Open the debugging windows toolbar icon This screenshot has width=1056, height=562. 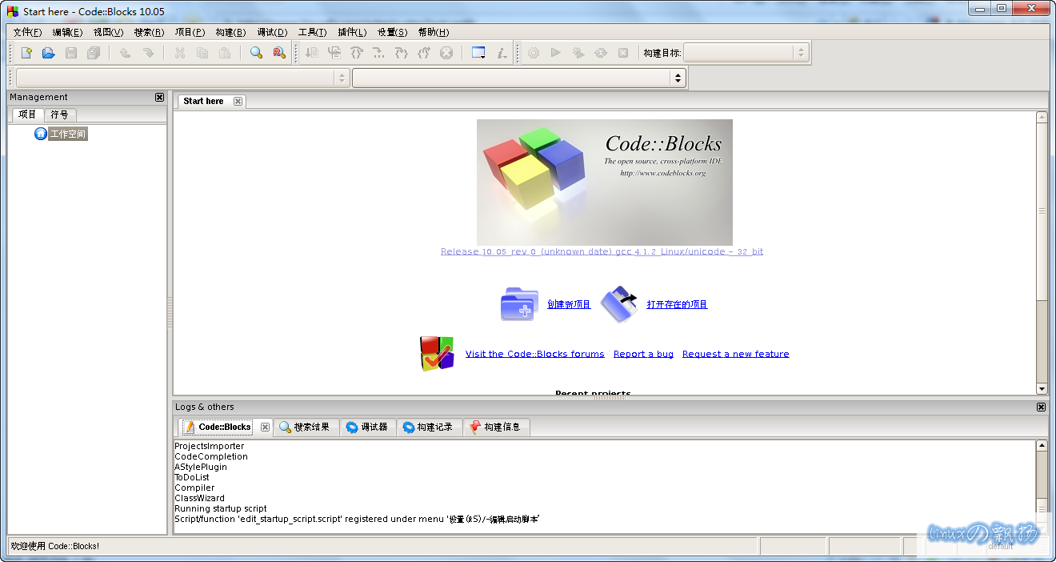478,53
